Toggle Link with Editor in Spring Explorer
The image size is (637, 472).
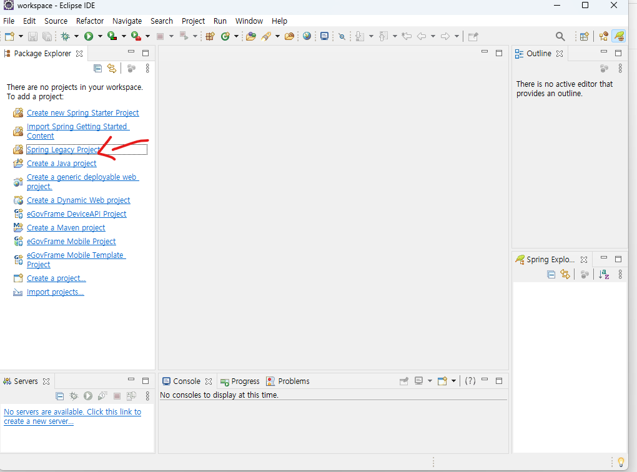[x=565, y=275]
